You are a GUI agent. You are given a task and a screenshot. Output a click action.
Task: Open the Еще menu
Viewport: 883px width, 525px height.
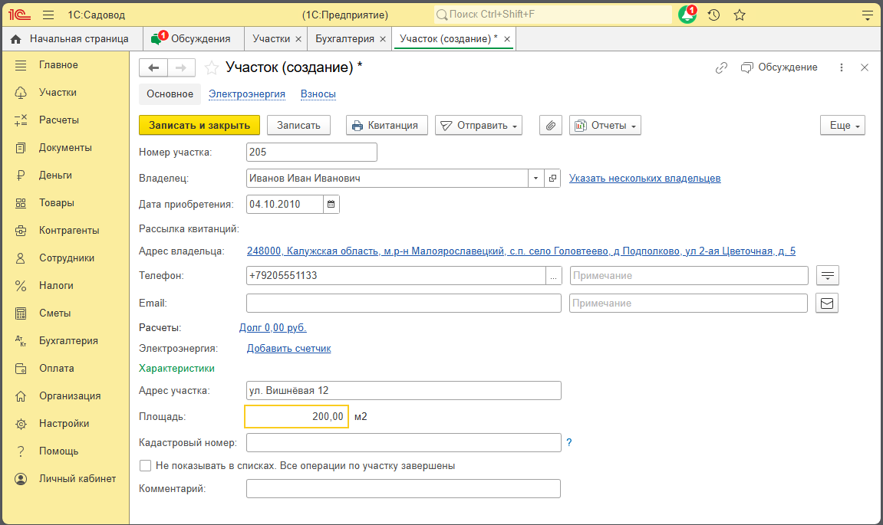coord(842,126)
